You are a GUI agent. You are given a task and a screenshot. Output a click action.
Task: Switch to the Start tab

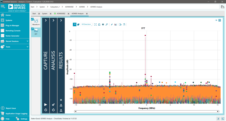(x=34, y=14)
